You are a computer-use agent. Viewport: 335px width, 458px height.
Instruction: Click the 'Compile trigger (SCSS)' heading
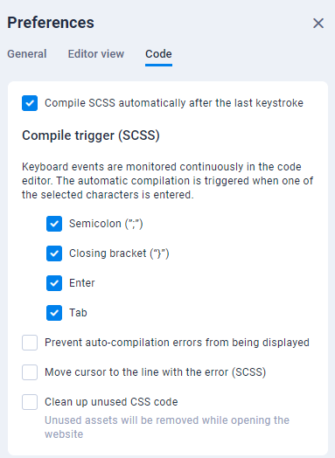(x=91, y=135)
